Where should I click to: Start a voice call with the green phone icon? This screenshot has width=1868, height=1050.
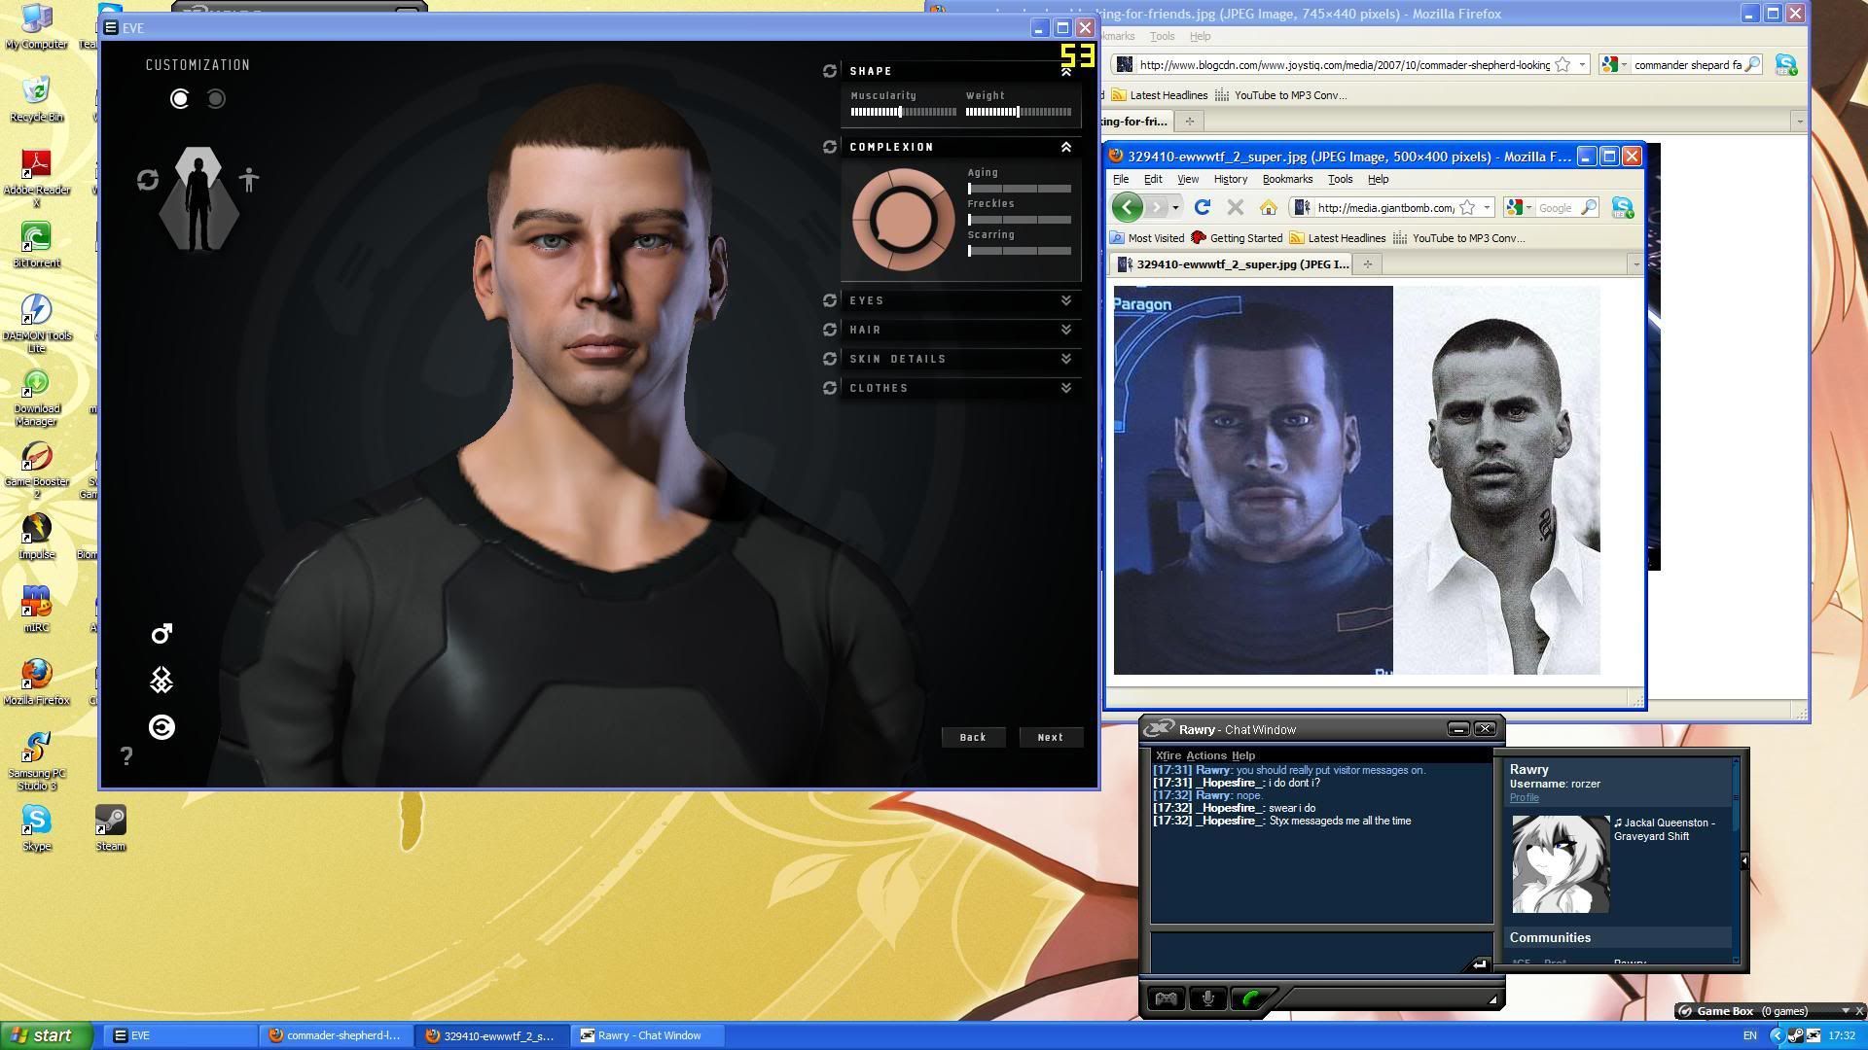tap(1250, 998)
